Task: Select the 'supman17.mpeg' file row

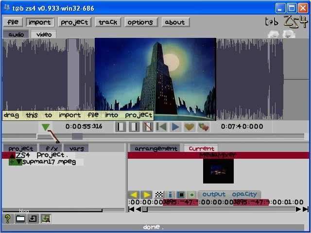Action: tap(49, 162)
